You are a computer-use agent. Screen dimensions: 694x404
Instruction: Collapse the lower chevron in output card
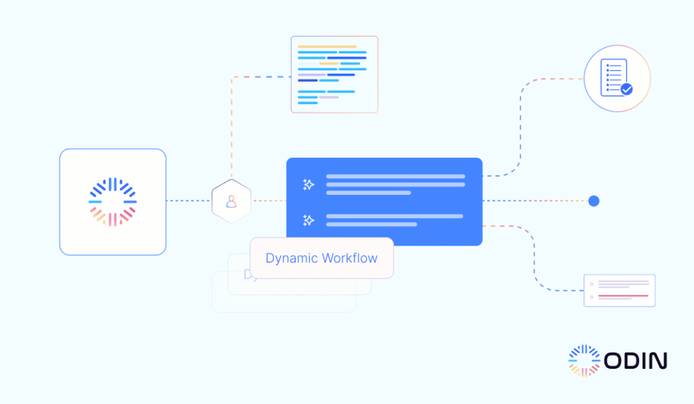(x=592, y=297)
